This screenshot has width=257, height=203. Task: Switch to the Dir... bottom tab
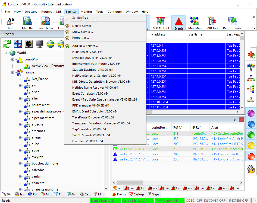coord(8,194)
